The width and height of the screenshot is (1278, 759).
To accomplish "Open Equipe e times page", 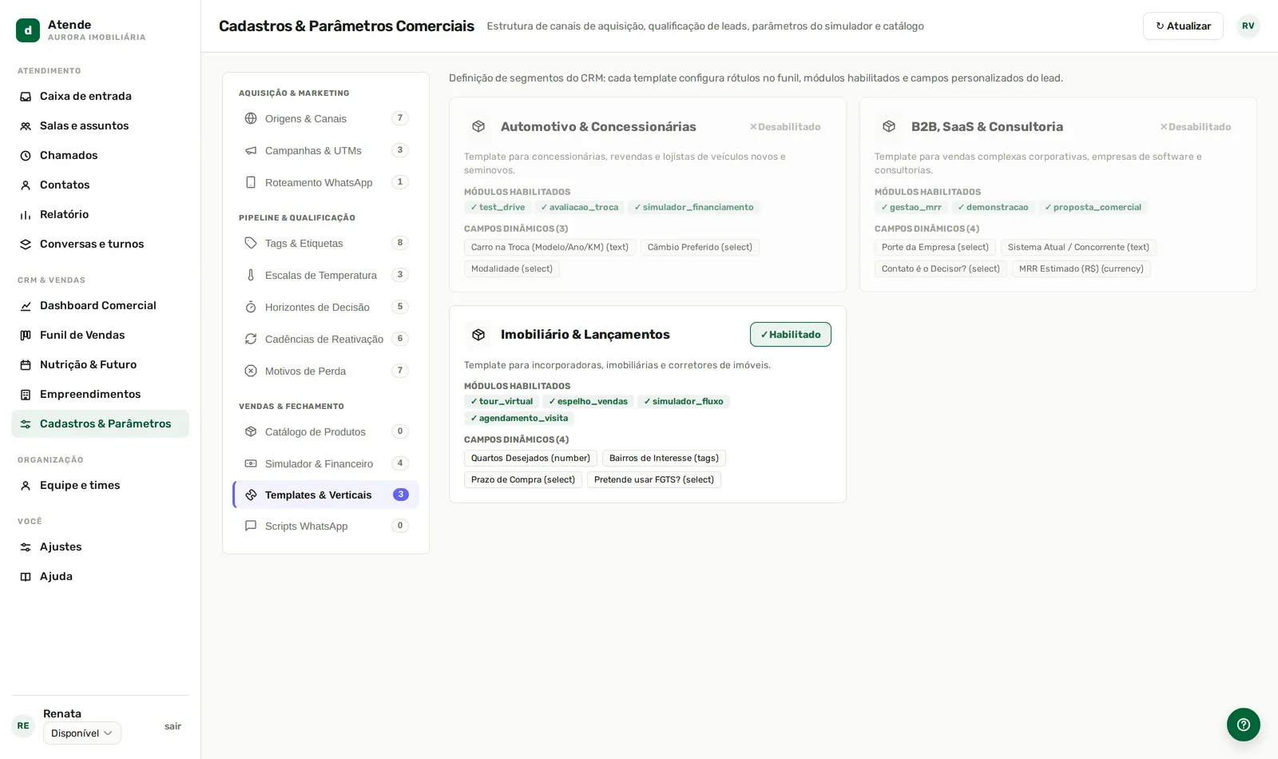I will coord(100,486).
